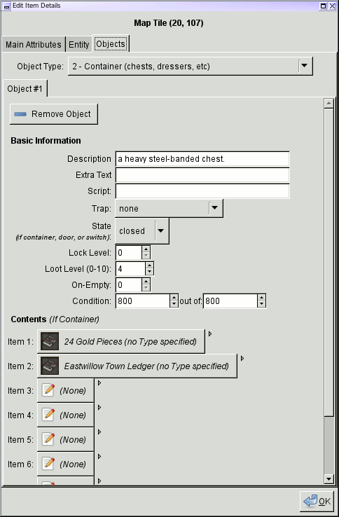Expand the arrow next to Item 4
This screenshot has height=517, width=339.
[x=99, y=407]
